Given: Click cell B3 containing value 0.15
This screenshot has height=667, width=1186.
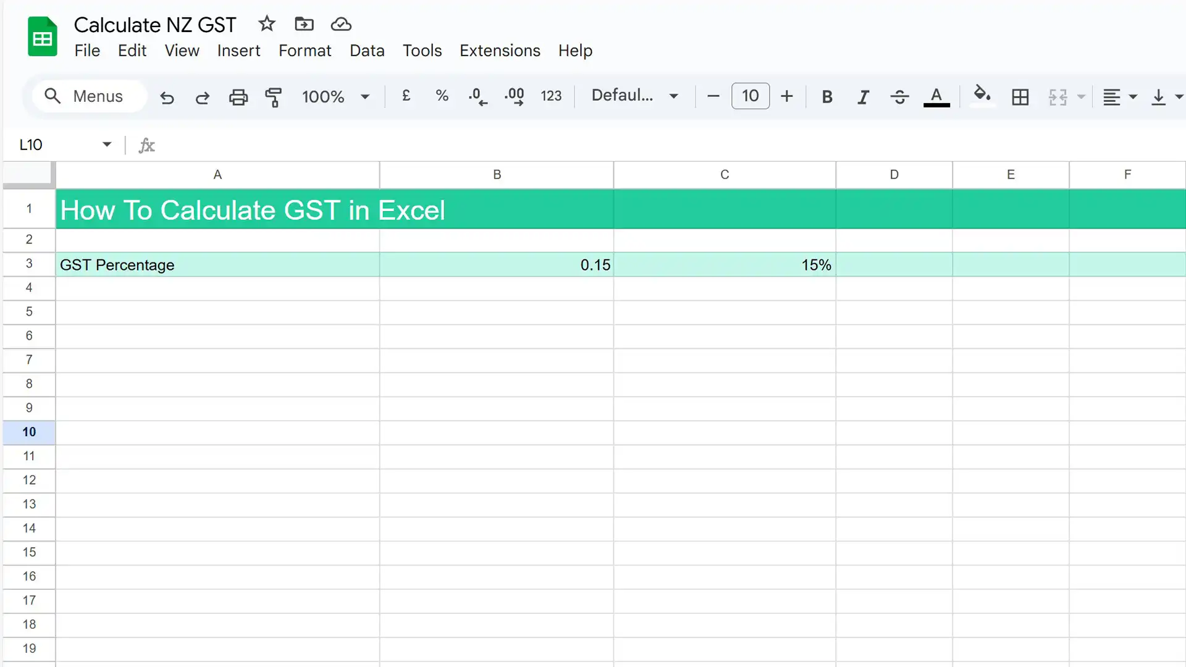Looking at the screenshot, I should (496, 264).
